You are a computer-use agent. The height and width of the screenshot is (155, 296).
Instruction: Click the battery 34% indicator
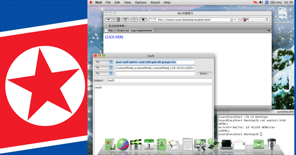pos(276,2)
